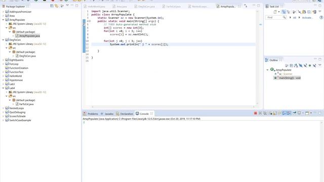Image resolution: width=324 pixels, height=182 pixels.
Task: Collapse DegToCen project node
Action: 3,40
